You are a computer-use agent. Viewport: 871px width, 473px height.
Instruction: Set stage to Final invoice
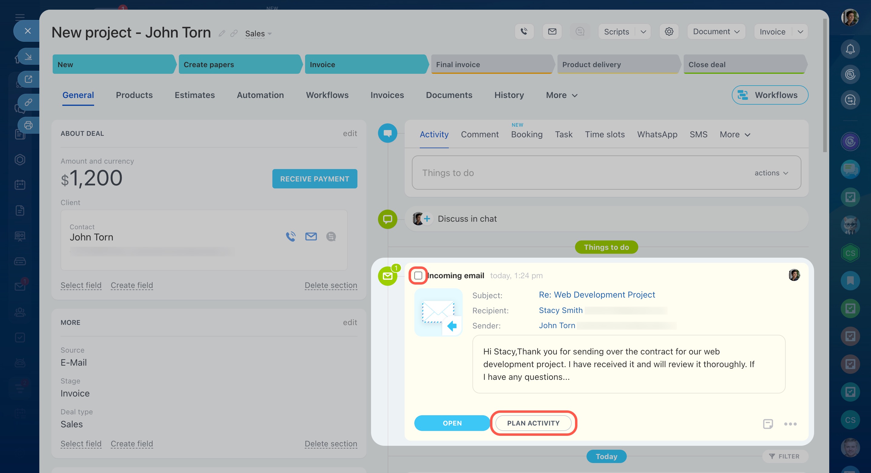tap(491, 64)
